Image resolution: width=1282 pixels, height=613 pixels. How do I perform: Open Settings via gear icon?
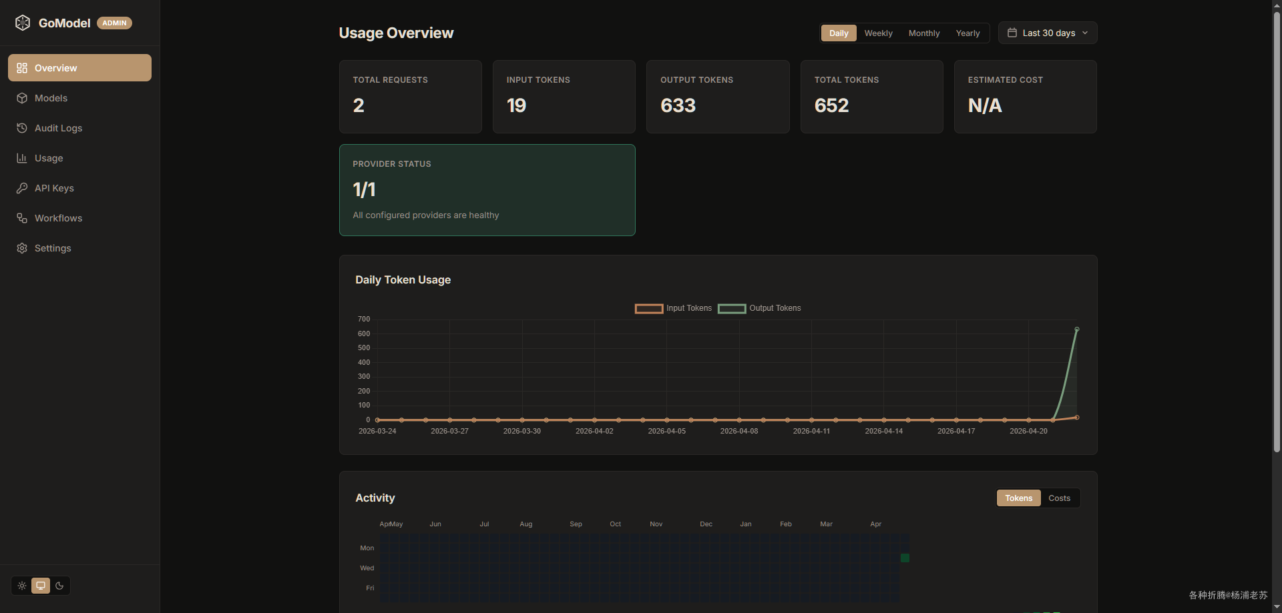click(x=22, y=248)
